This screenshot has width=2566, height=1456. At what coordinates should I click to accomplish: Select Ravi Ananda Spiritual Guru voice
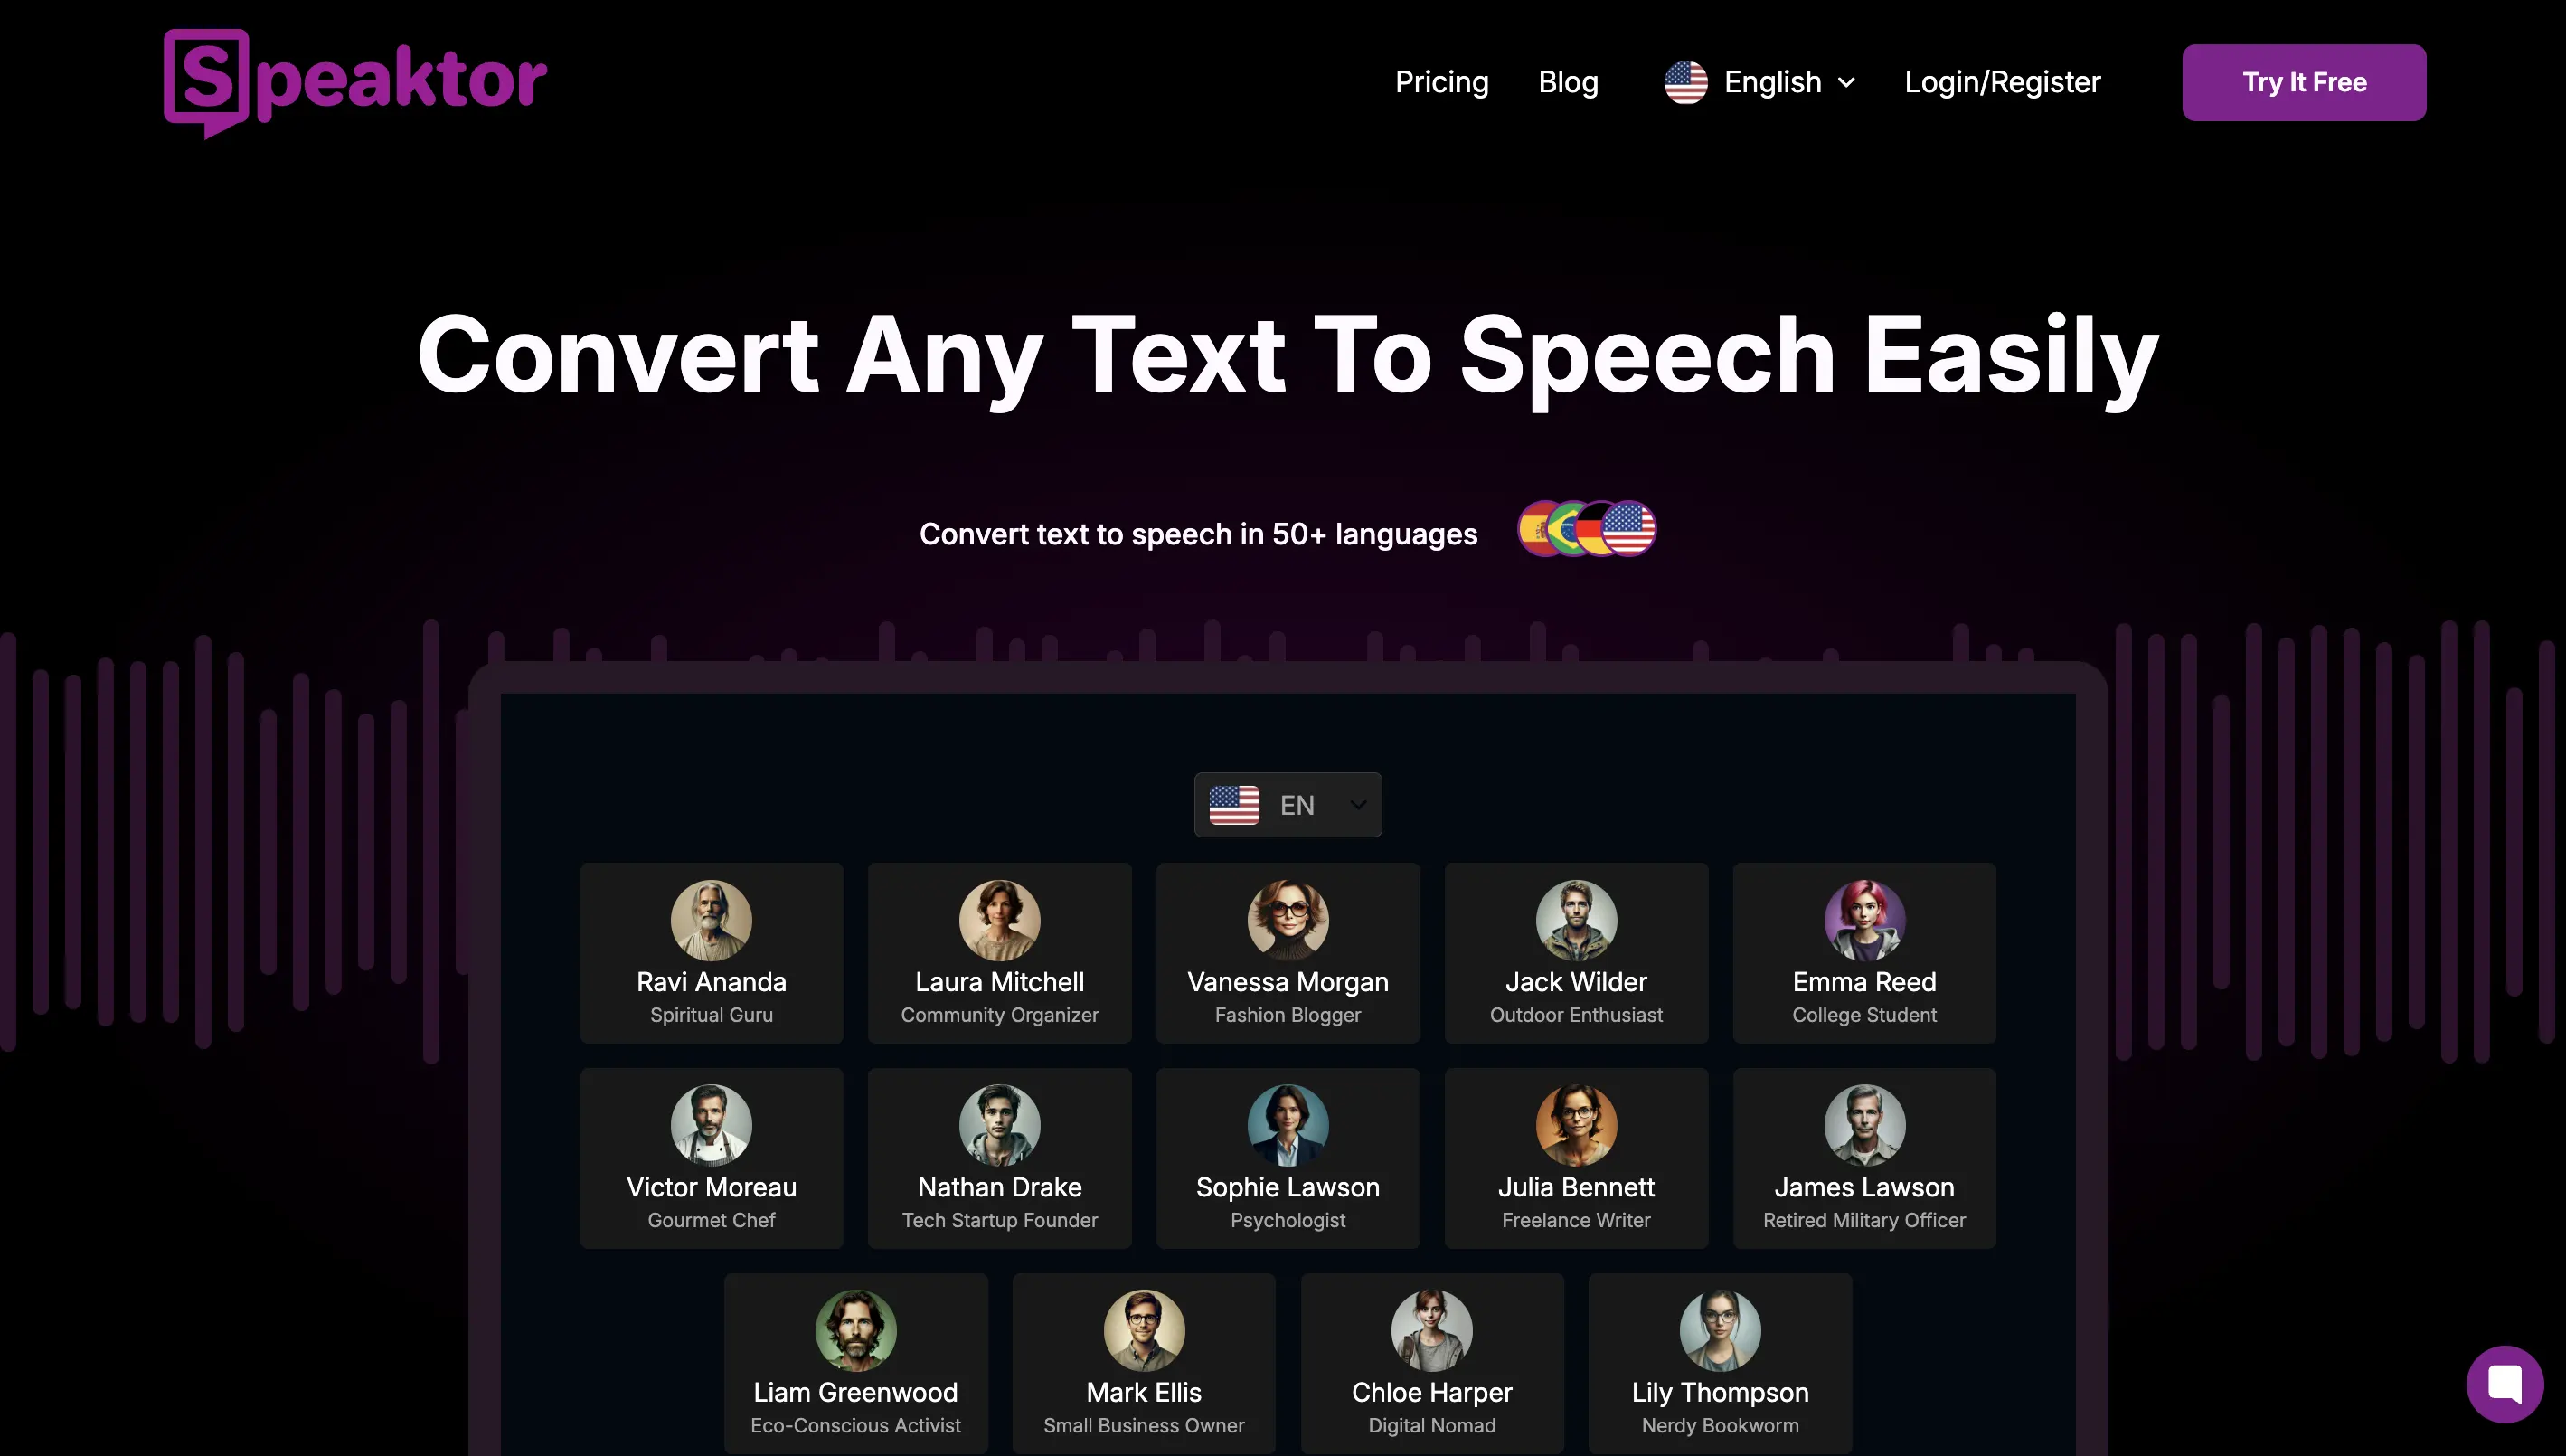pyautogui.click(x=711, y=952)
